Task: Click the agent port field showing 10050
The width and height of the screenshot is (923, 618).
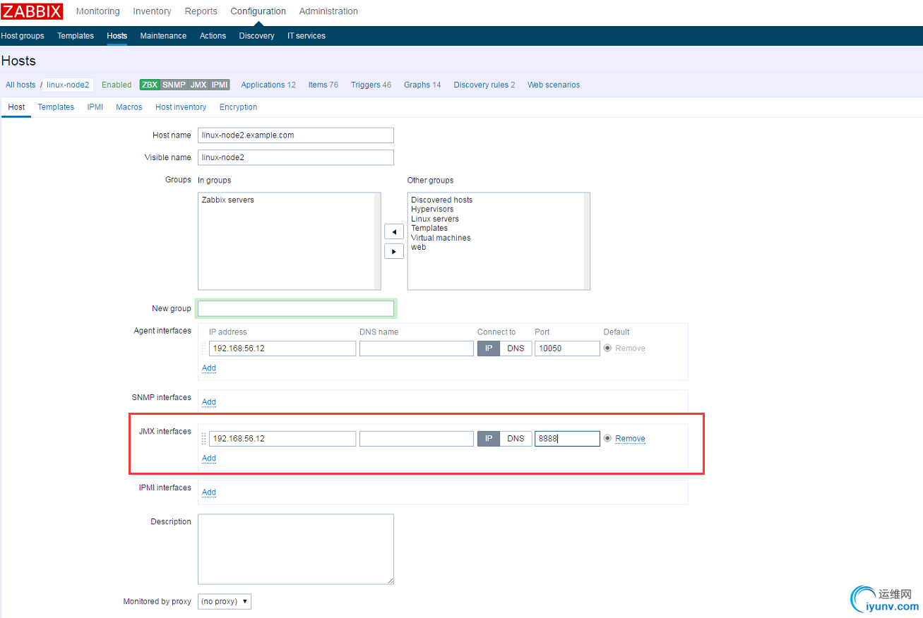Action: [x=567, y=349]
